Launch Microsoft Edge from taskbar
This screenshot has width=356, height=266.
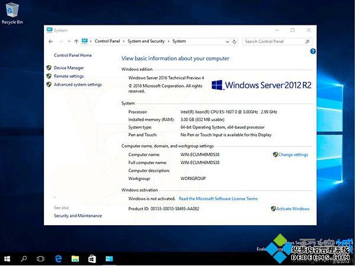[58, 259]
